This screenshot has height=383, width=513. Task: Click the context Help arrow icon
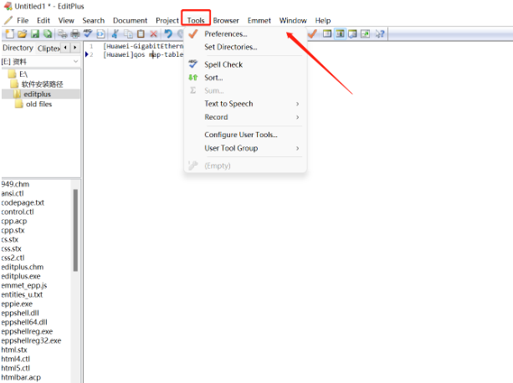379,33
